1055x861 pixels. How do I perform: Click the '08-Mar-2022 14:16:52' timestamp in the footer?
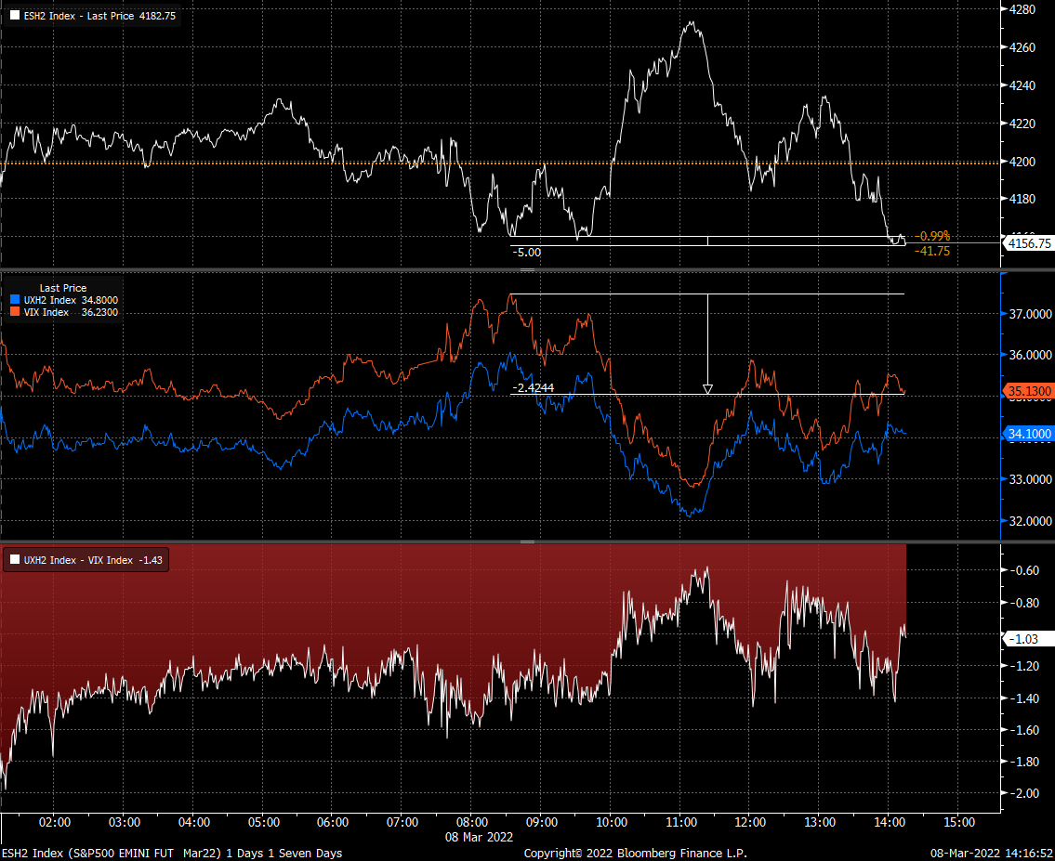pyautogui.click(x=991, y=853)
